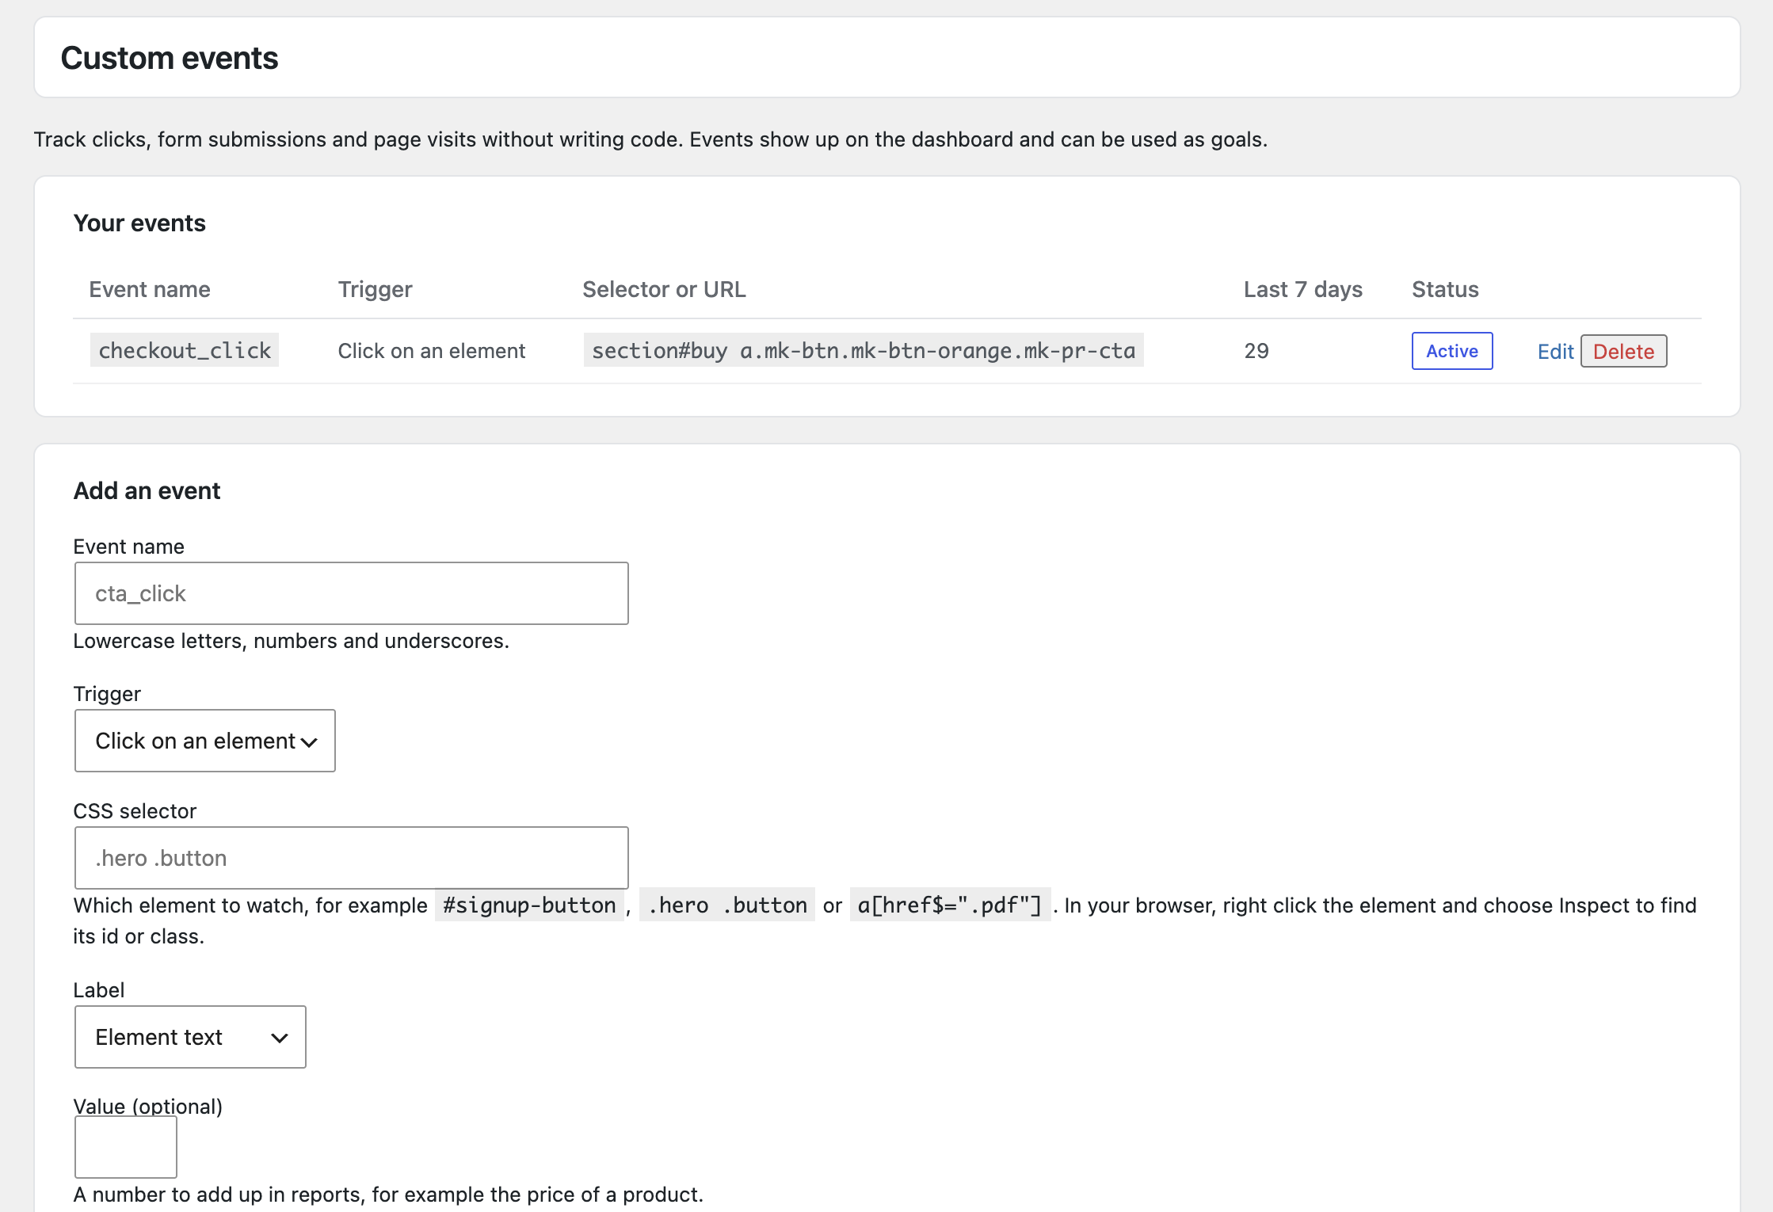Click the 'Click on an element' trigger cell

[432, 351]
